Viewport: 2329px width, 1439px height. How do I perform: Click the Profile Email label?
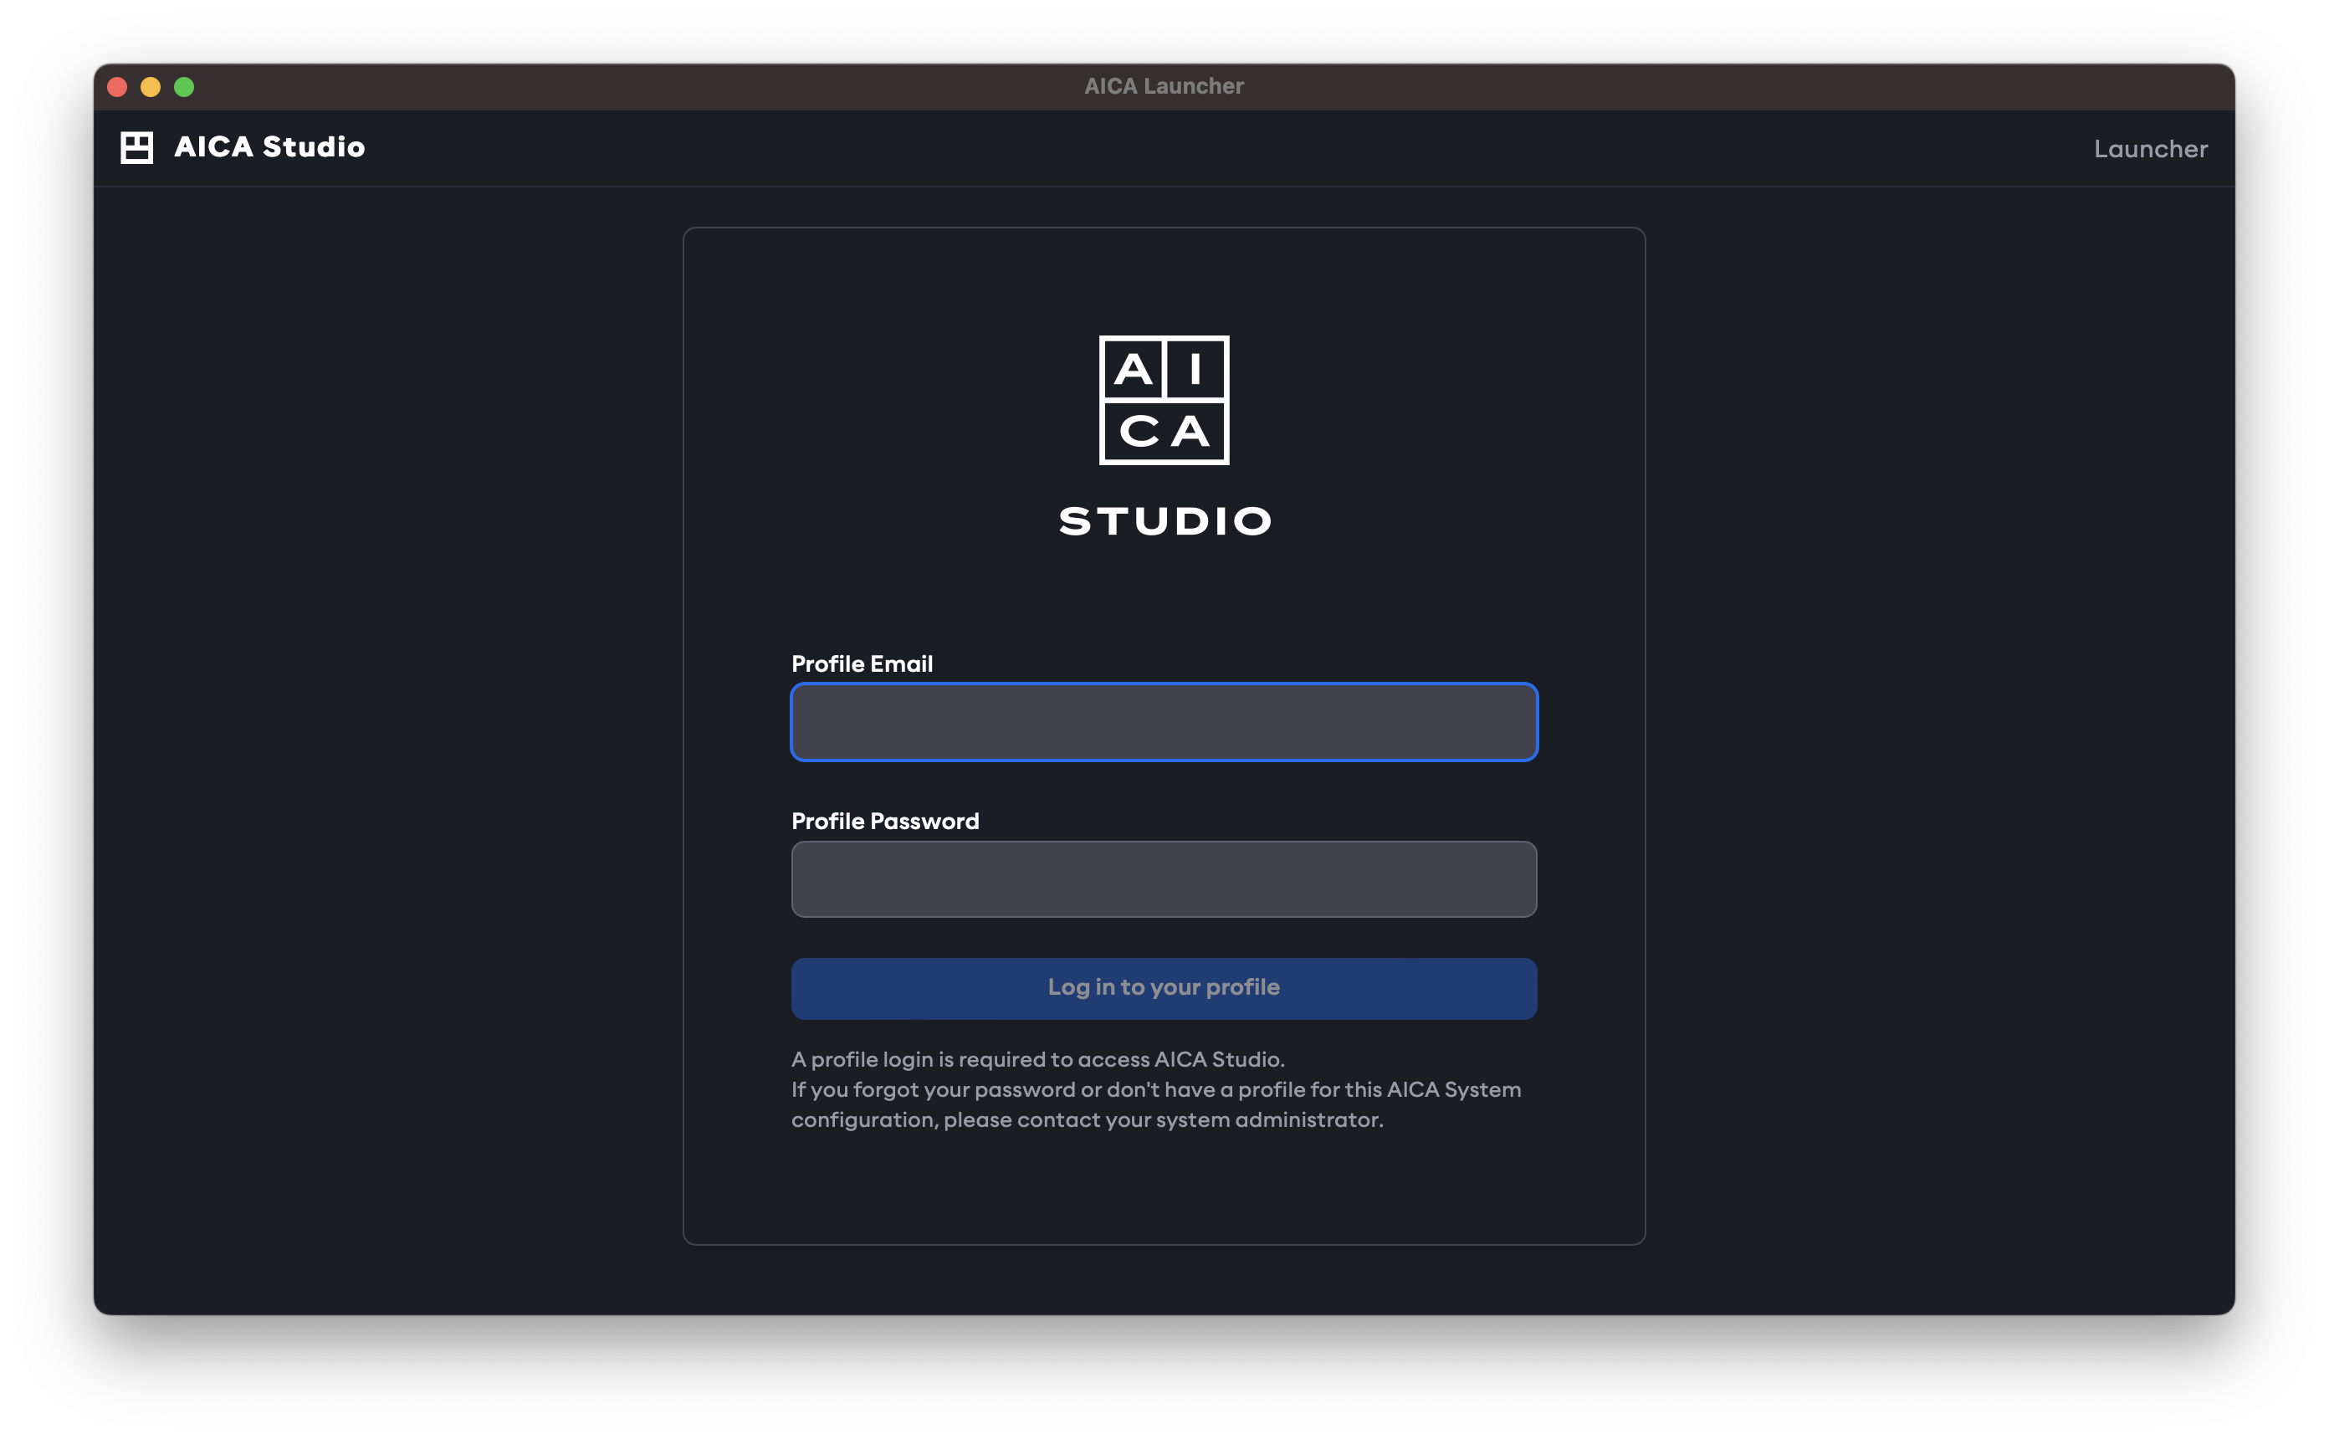coord(862,663)
